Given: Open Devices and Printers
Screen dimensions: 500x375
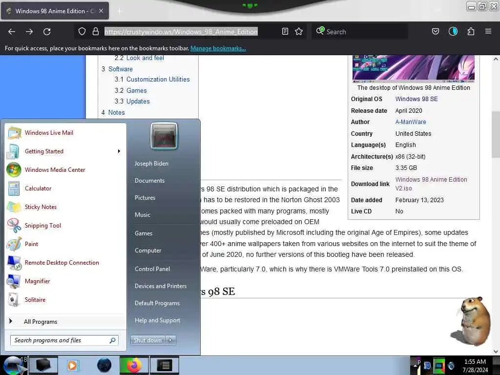Looking at the screenshot, I should (161, 286).
